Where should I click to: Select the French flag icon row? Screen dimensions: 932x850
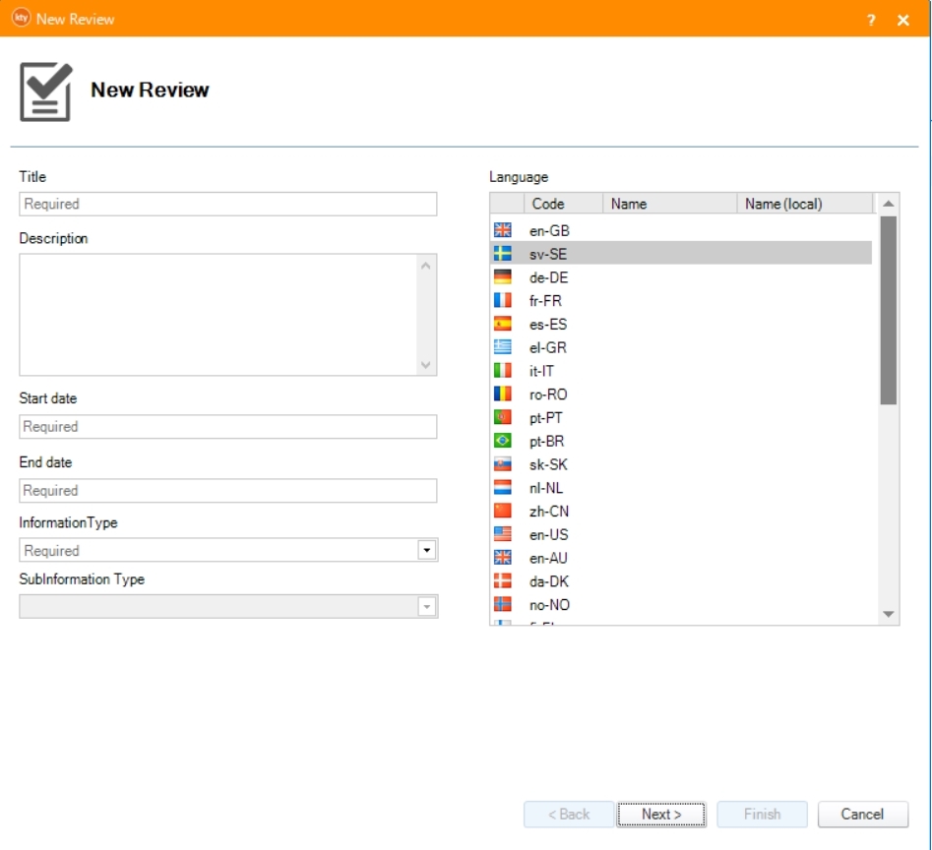[502, 301]
